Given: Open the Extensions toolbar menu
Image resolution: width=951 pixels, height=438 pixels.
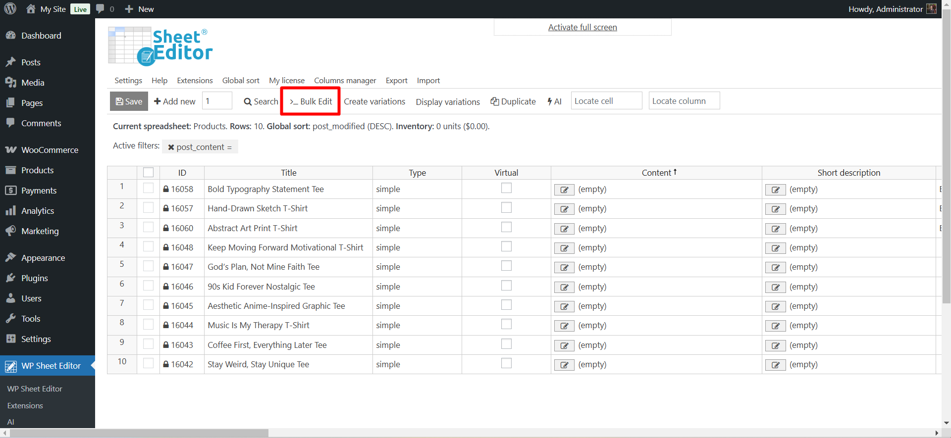Looking at the screenshot, I should (195, 80).
